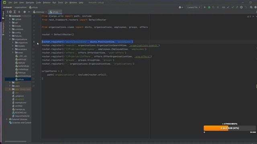
Task: Open Project panel options gear
Action: pos(24,12)
